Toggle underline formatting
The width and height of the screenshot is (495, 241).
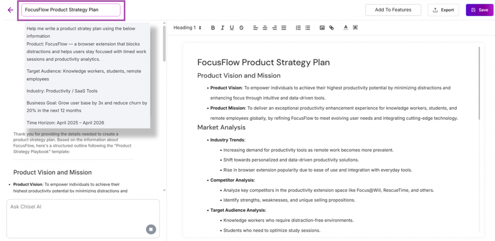point(232,28)
